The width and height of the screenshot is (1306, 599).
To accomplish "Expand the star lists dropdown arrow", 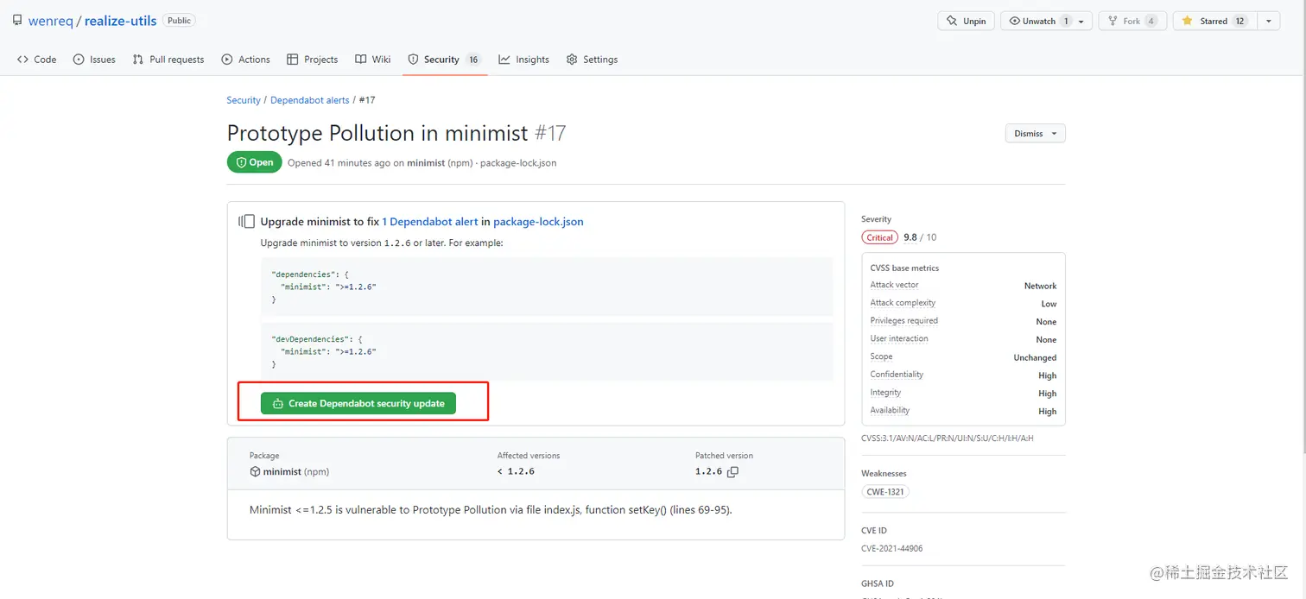I will tap(1268, 21).
